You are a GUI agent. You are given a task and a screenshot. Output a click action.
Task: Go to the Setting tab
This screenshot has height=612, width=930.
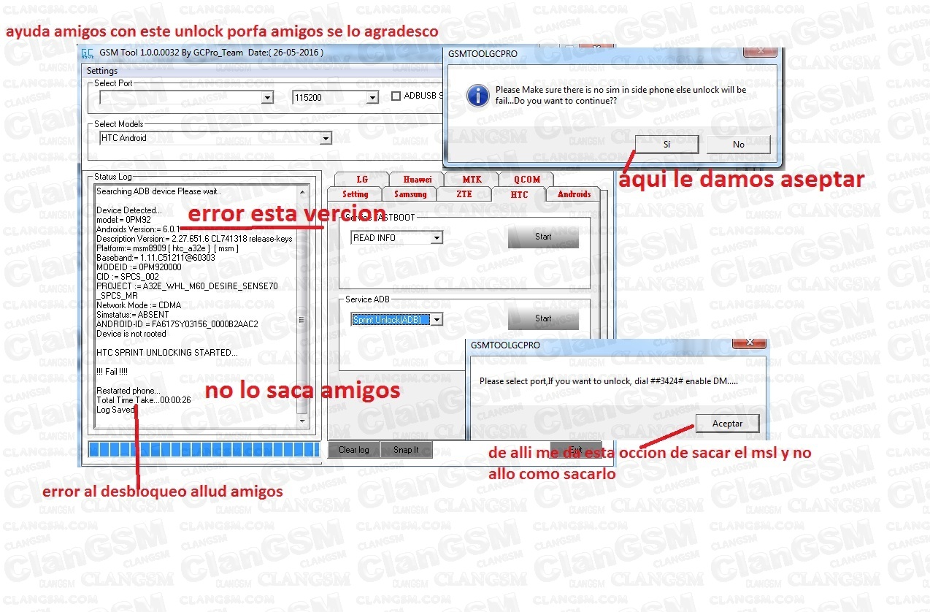click(x=355, y=194)
